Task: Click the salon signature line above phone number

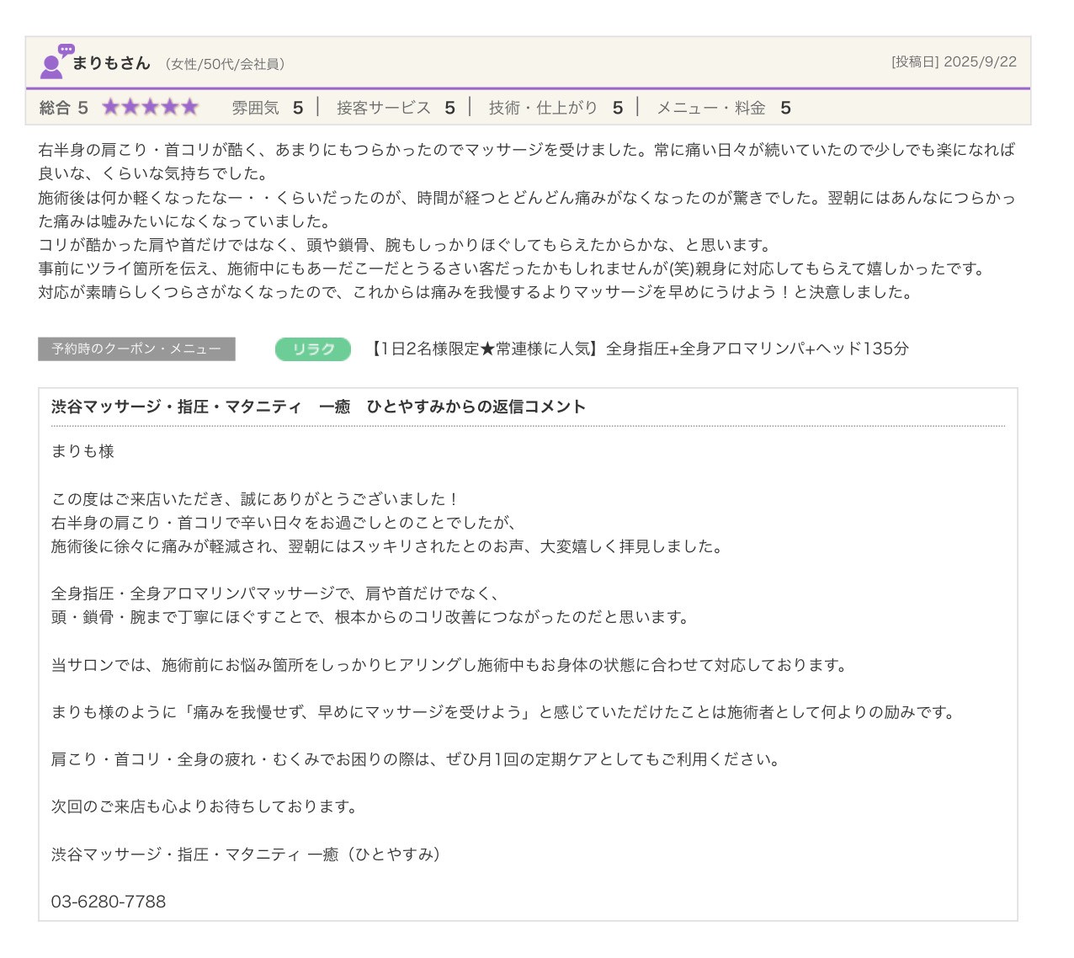Action: [x=246, y=854]
